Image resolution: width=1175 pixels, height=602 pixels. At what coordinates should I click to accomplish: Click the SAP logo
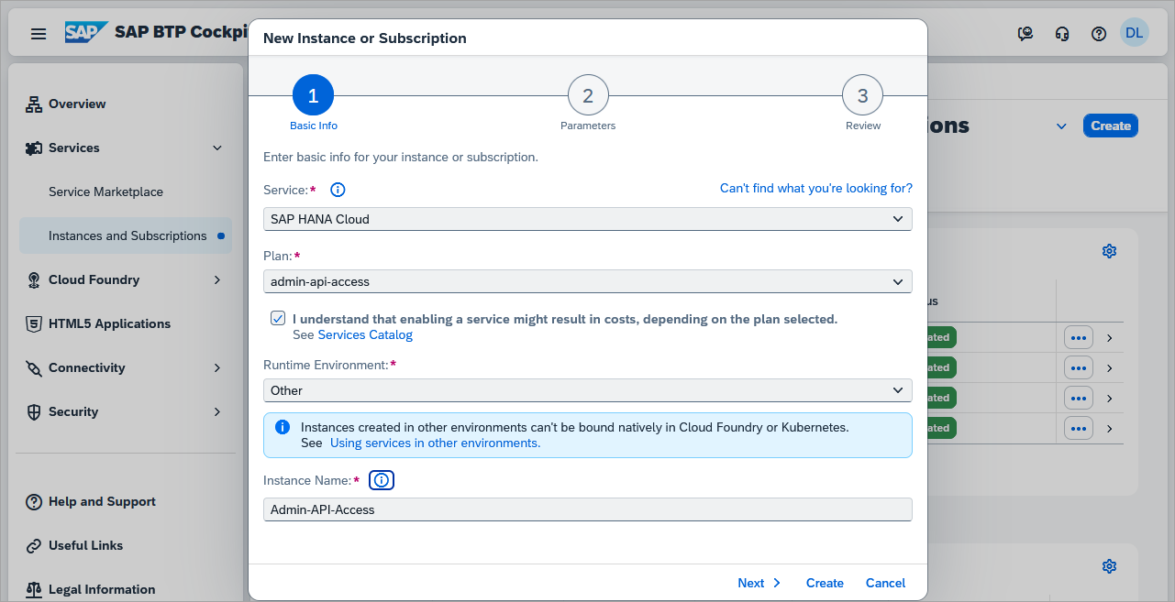pyautogui.click(x=86, y=33)
